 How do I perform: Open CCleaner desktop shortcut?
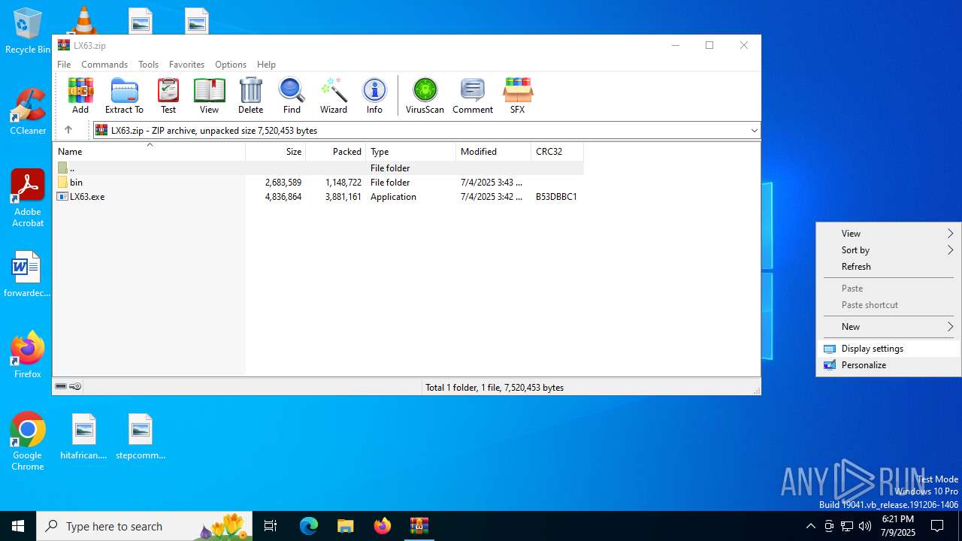point(27,111)
